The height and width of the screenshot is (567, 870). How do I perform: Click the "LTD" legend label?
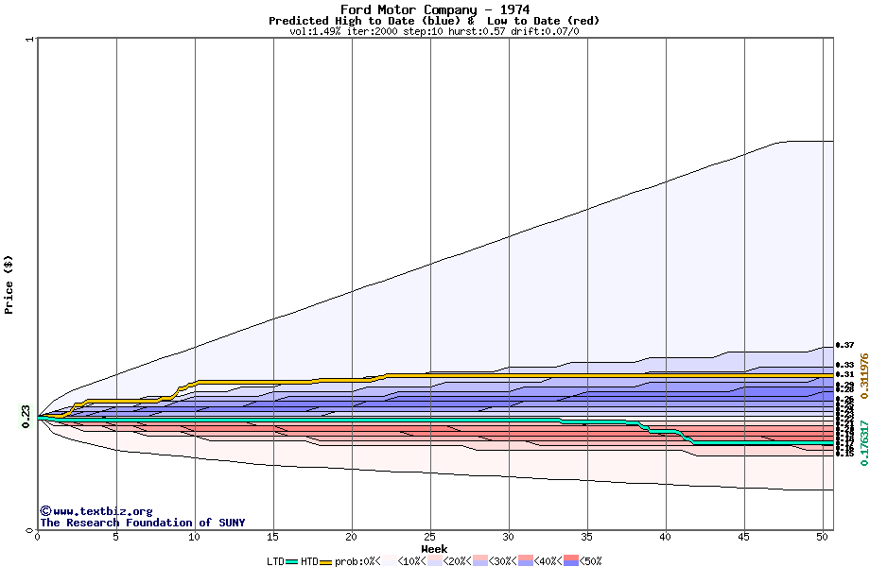[x=275, y=561]
